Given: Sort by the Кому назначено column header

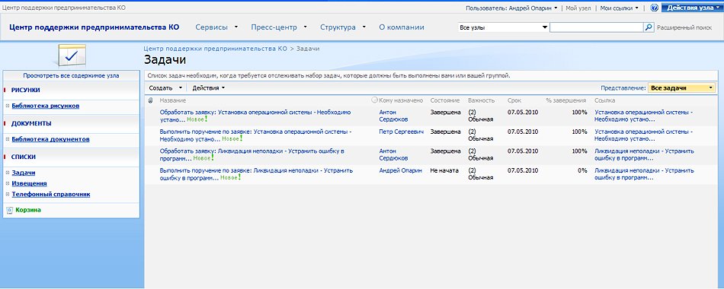Looking at the screenshot, I should click(401, 100).
